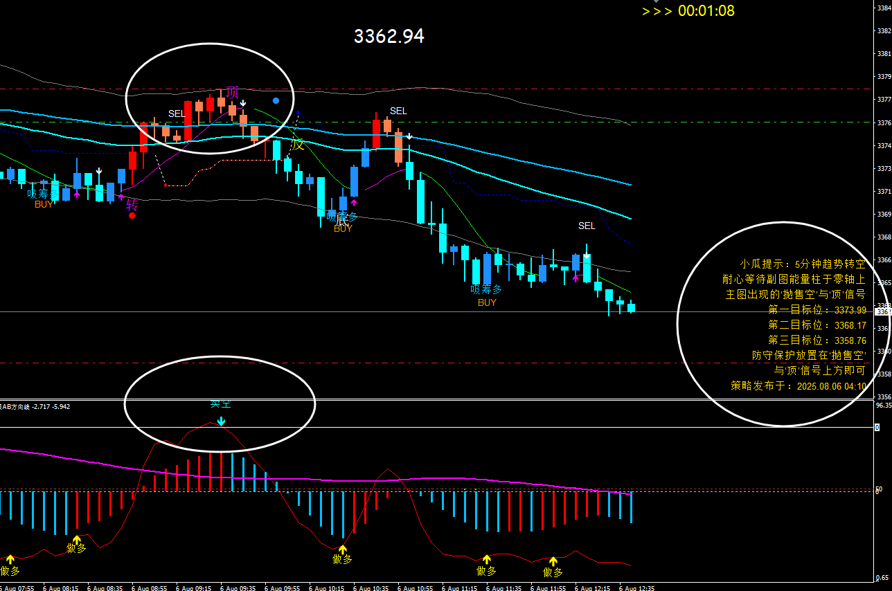Screen dimensions: 892x591
Task: Click magenta up arrow beside the 底 marker
Action: (x=354, y=202)
